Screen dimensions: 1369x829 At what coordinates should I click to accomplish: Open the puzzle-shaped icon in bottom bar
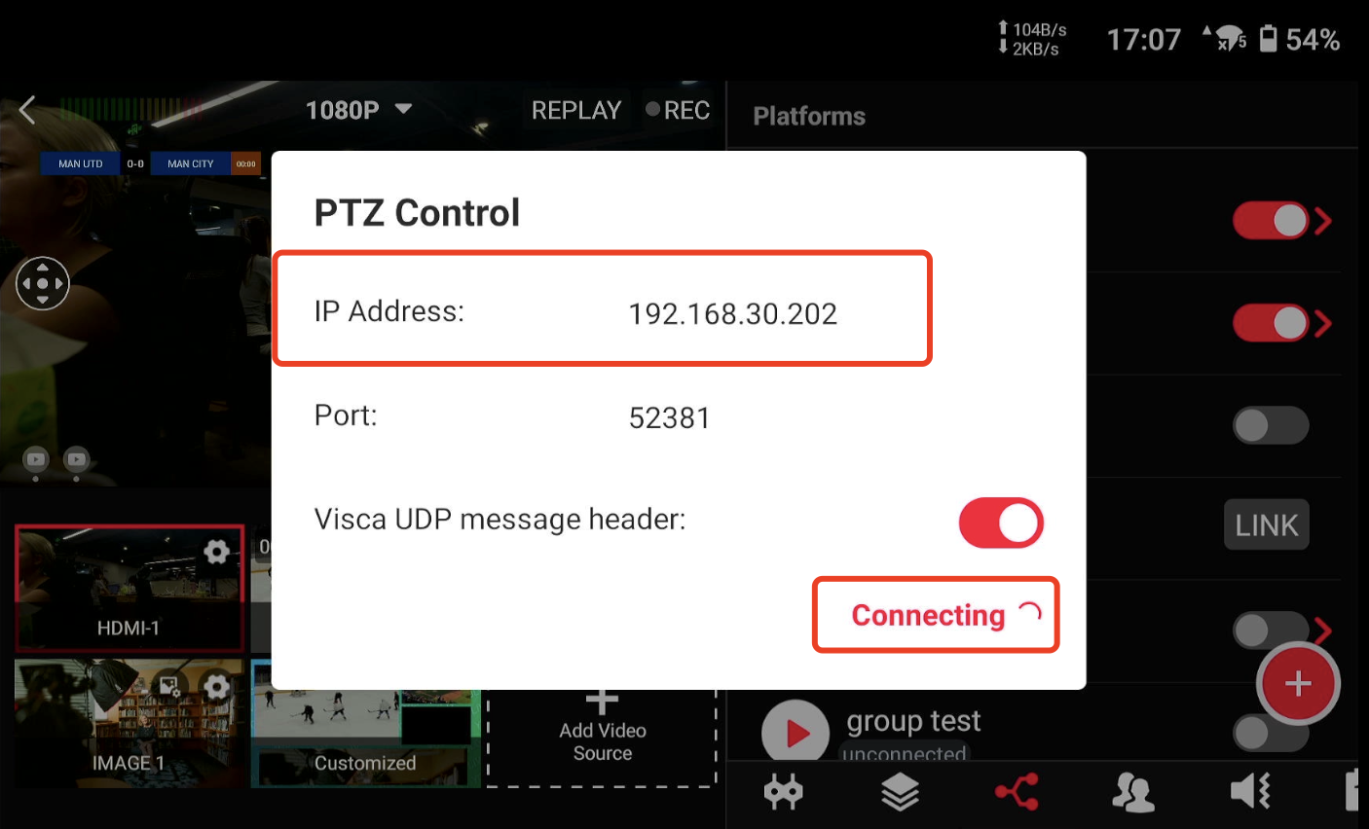pyautogui.click(x=783, y=792)
